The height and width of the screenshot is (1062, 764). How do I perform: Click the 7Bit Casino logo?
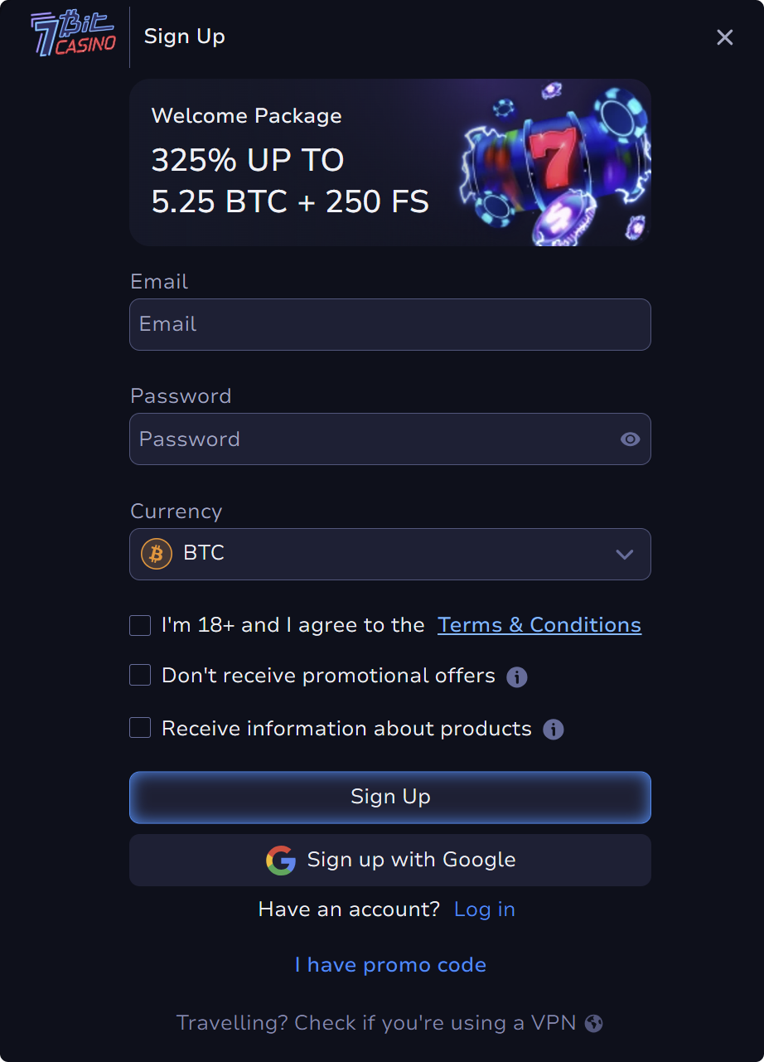tap(74, 36)
